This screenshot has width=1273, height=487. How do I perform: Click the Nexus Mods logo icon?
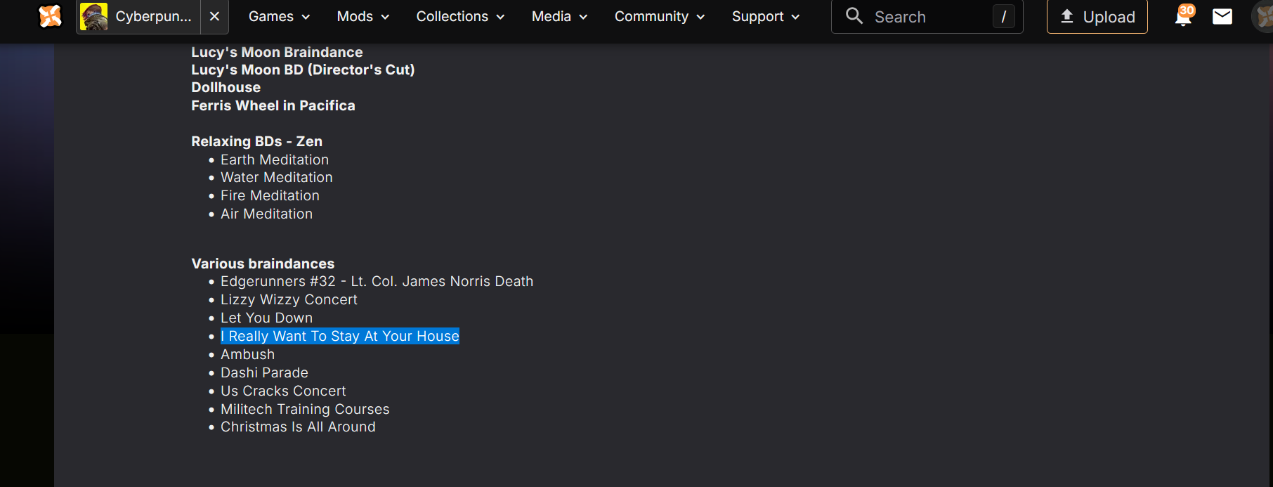point(50,16)
